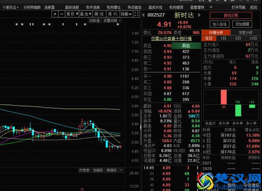Toggle fullscreen chart view icon

[x=136, y=14]
